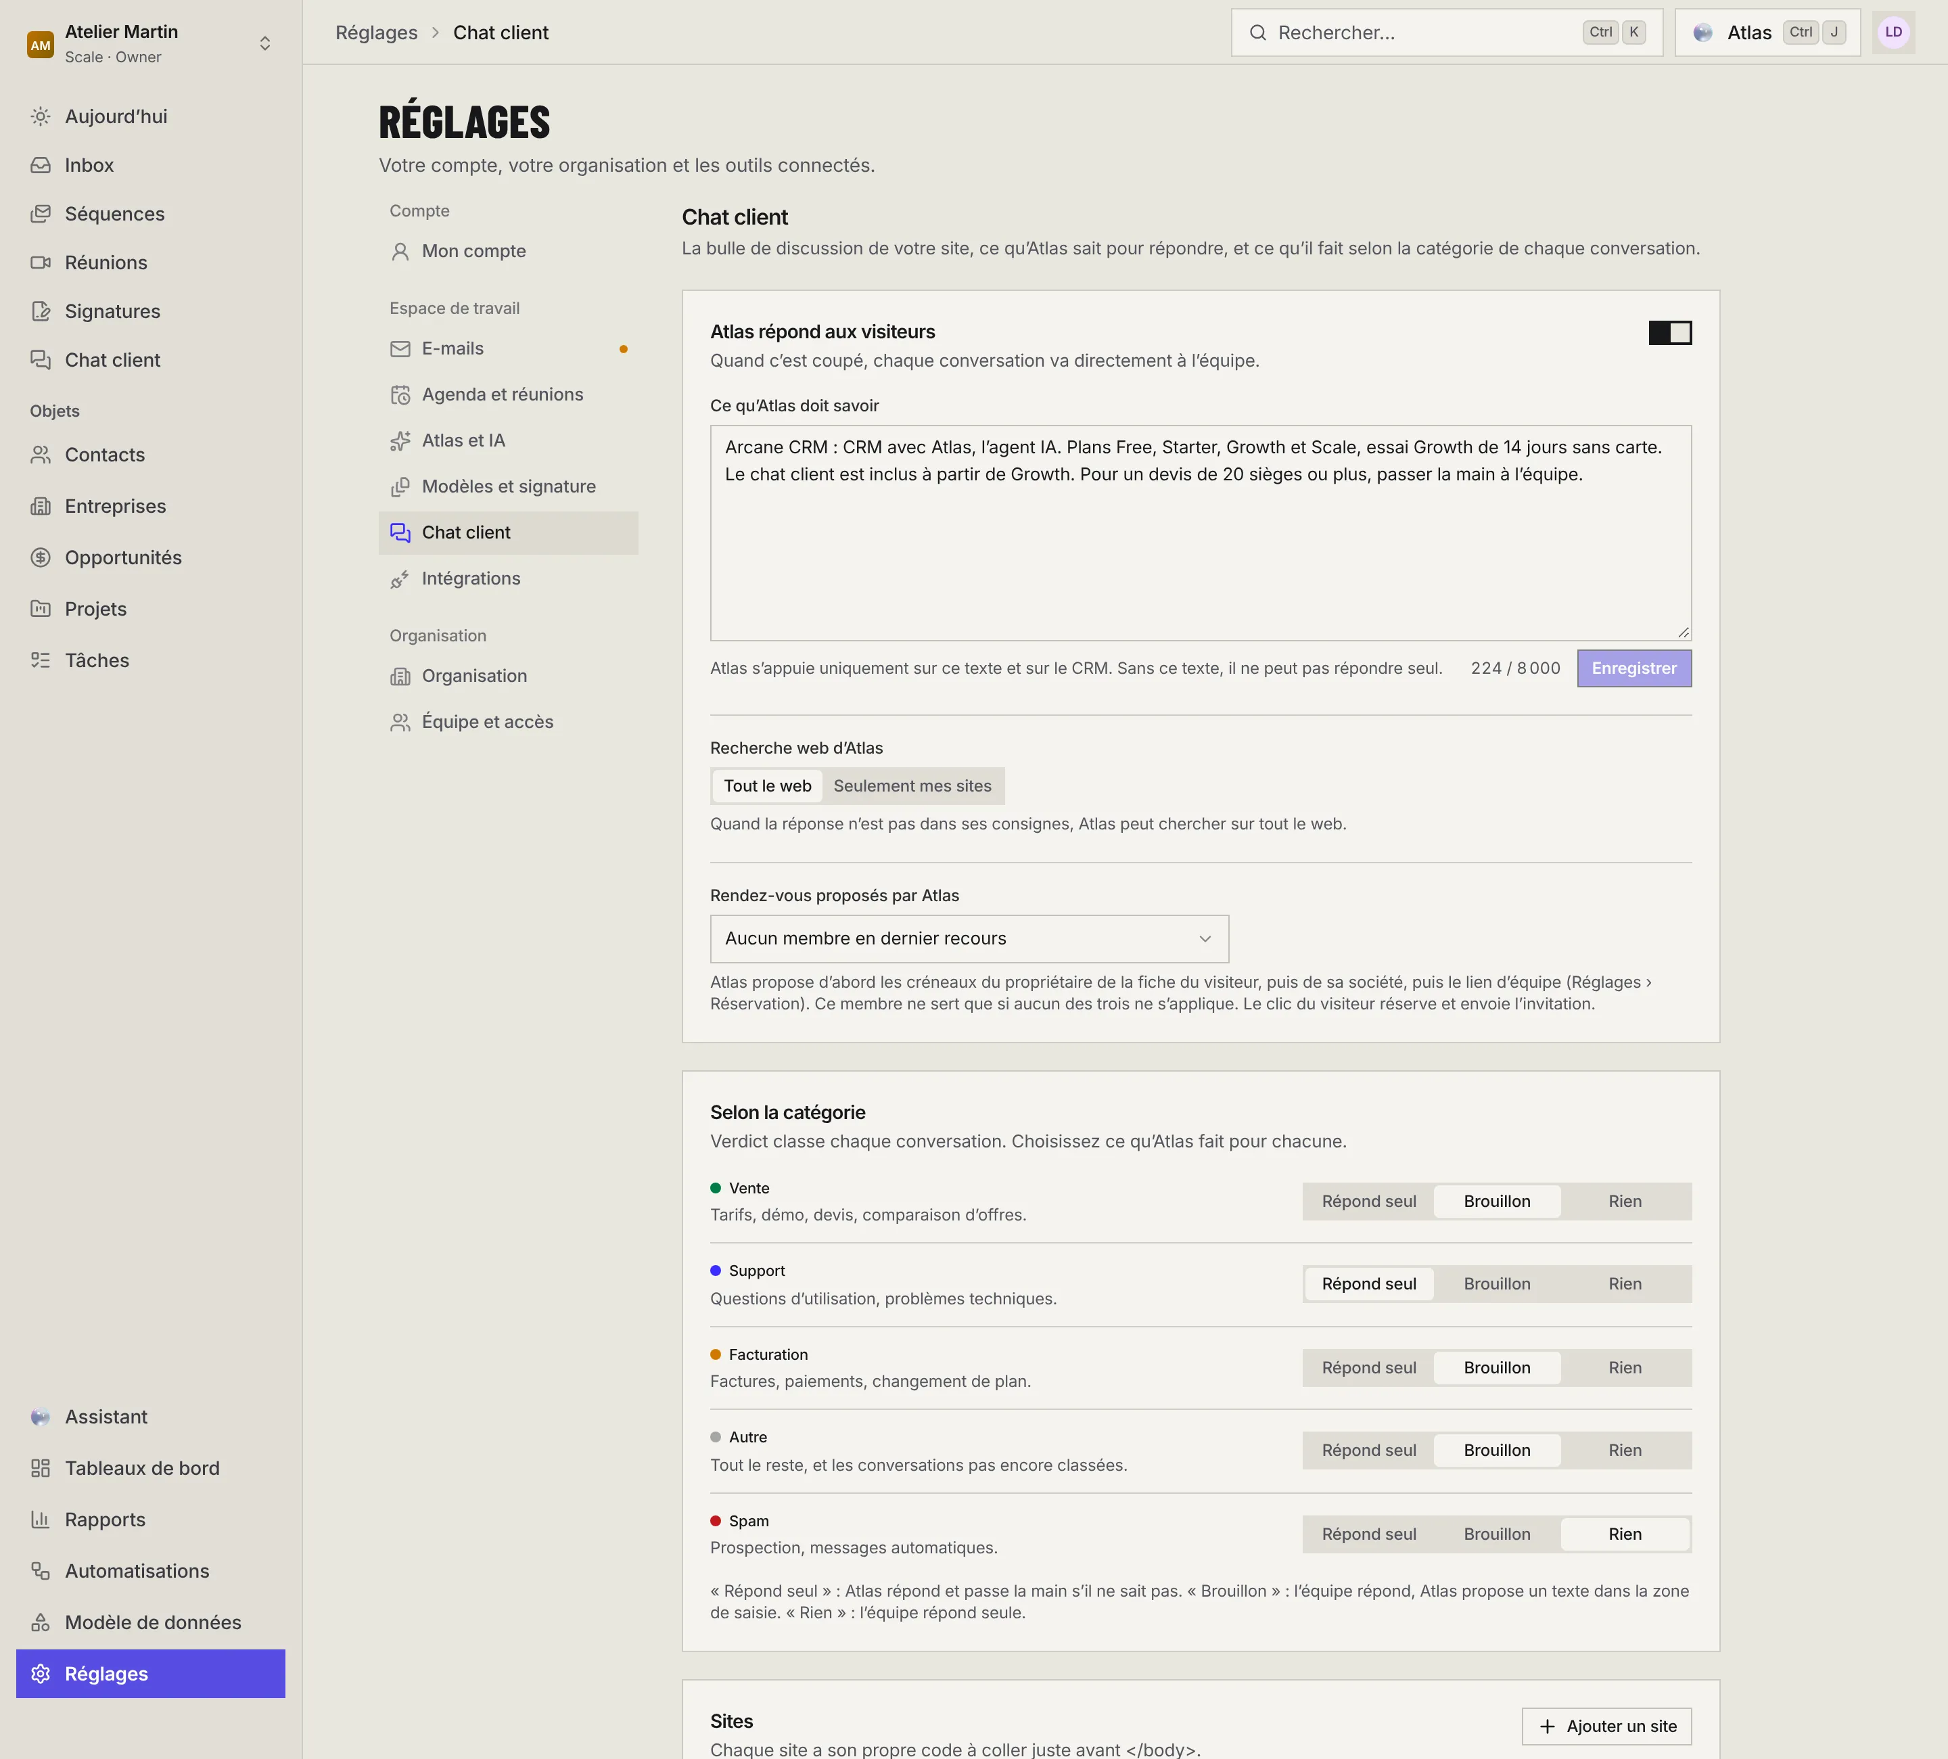Image resolution: width=1948 pixels, height=1759 pixels.
Task: Select the Opportunités dollar icon
Action: 41,557
